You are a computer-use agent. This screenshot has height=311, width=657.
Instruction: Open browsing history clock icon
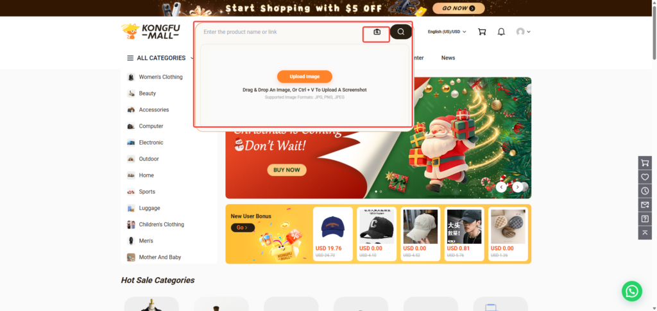click(645, 191)
